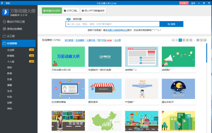Open 云工程 cloud projects
Image resolution: width=212 pixels, height=133 pixels.
point(19,36)
